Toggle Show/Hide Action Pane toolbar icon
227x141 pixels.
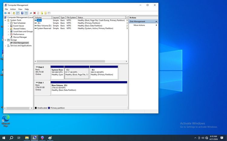point(26,13)
